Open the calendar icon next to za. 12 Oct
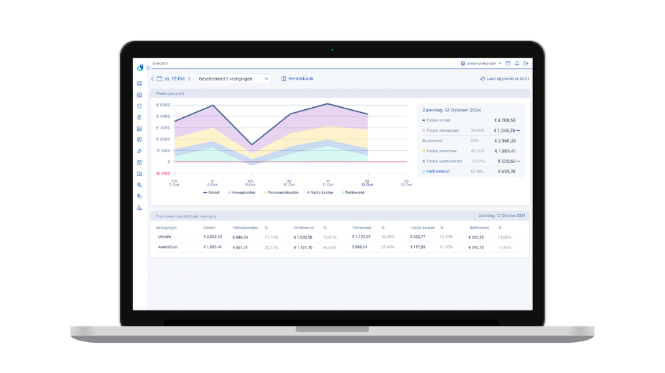Image resolution: width=665 pixels, height=373 pixels. [159, 78]
